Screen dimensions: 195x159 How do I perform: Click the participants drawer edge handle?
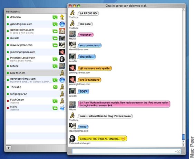coord(5,80)
